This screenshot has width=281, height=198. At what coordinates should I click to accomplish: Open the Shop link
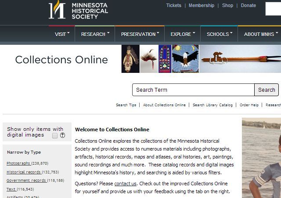(227, 5)
